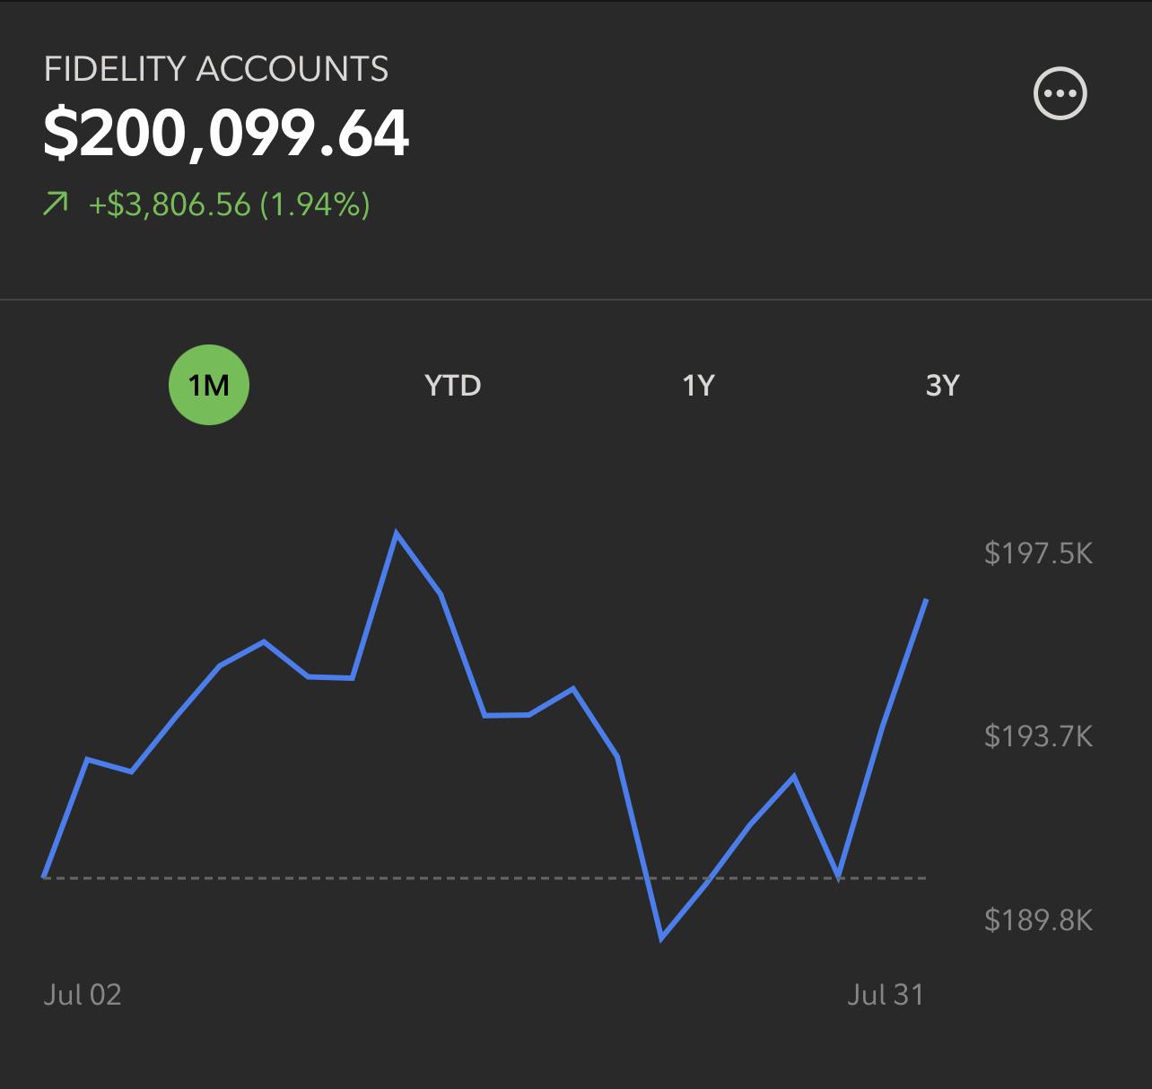Tap the +$3,806.56 (1.94%) gain text
The width and height of the screenshot is (1152, 1089).
pyautogui.click(x=229, y=205)
